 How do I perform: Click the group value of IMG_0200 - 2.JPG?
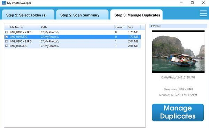(x=116, y=41)
